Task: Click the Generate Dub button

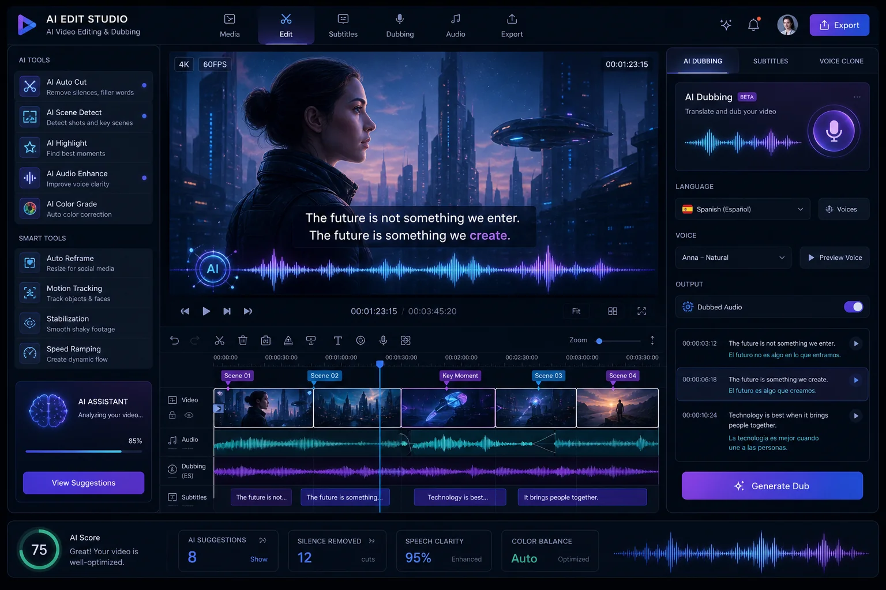Action: click(x=772, y=486)
